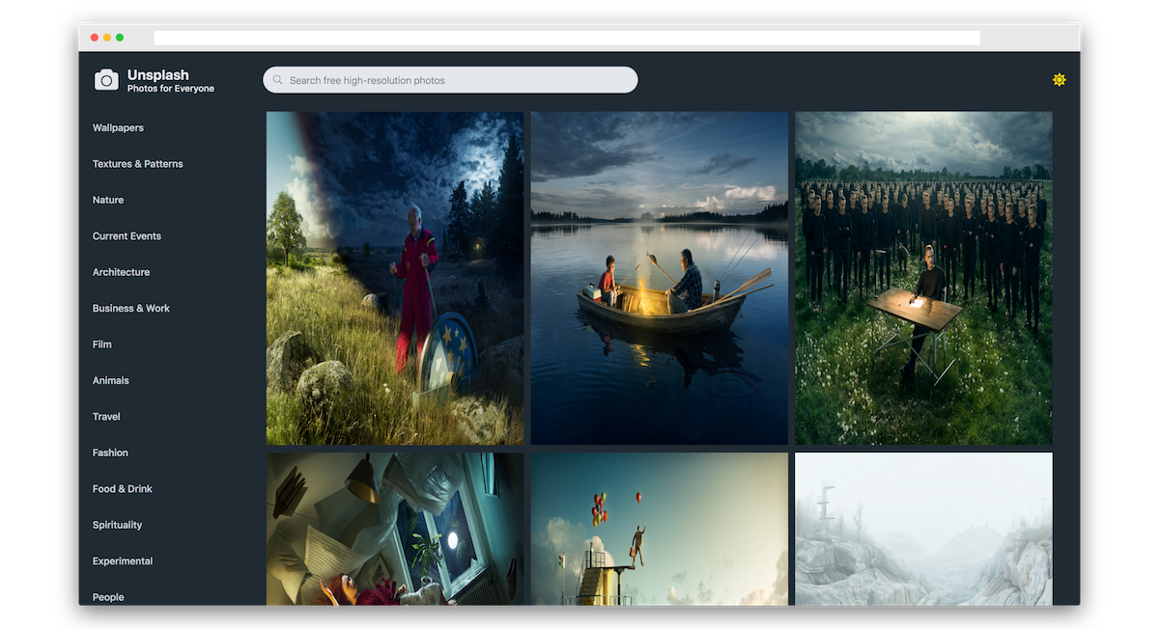Click the browser address bar
Viewport: 1159px width, 629px height.
tap(567, 38)
